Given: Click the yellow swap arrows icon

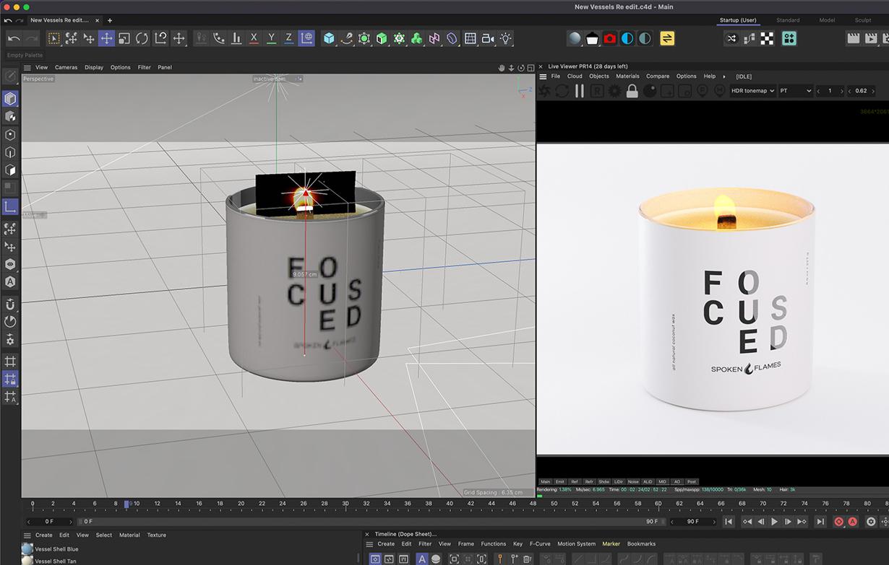Looking at the screenshot, I should [667, 38].
